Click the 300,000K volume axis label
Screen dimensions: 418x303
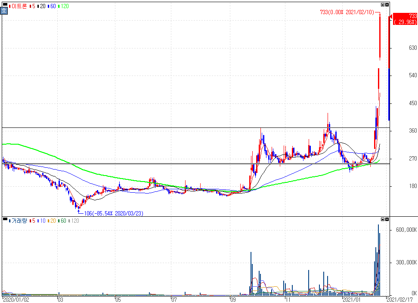click(x=406, y=263)
